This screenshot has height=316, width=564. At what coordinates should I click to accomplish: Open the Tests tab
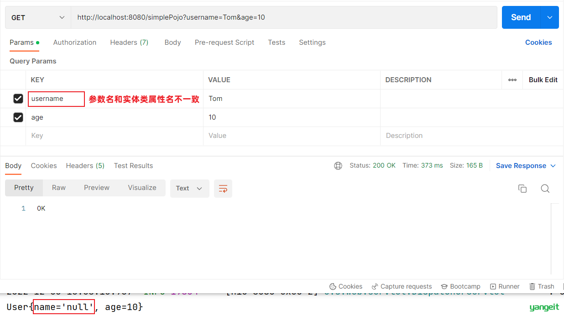277,42
